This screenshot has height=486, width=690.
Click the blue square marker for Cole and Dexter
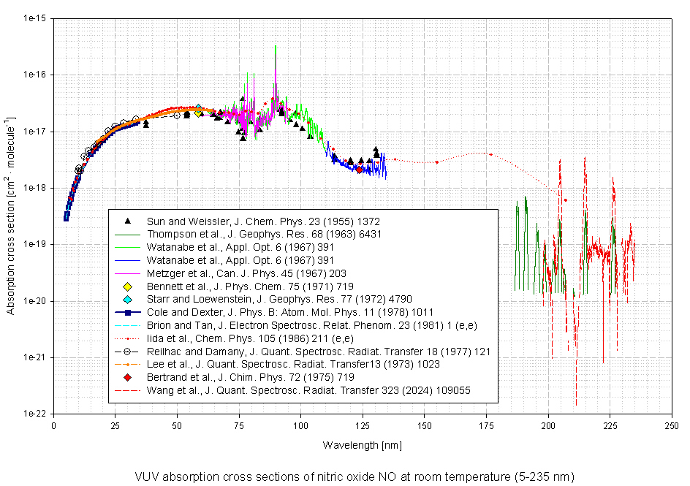(128, 312)
